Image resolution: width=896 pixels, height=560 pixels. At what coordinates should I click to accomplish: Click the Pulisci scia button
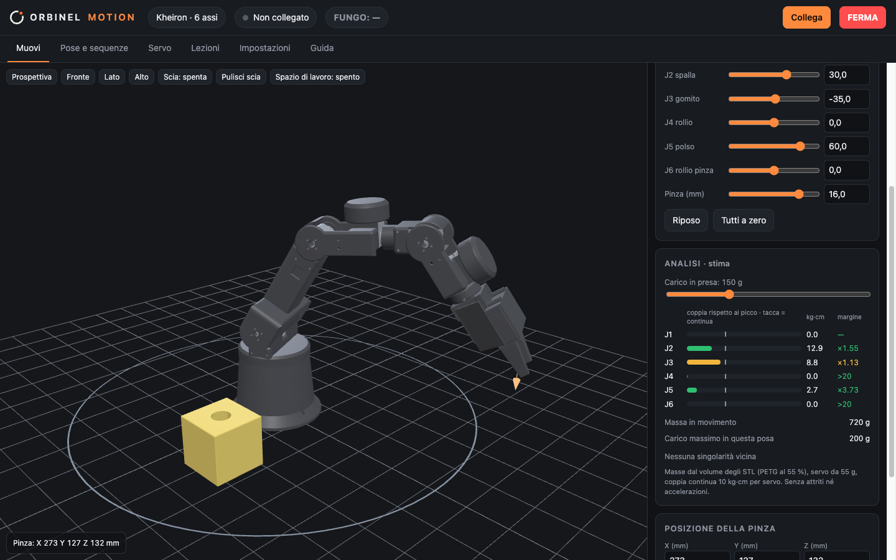241,77
